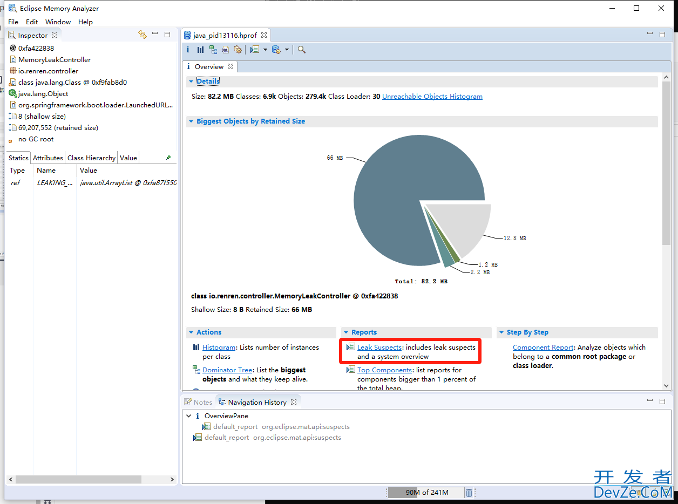
Task: Maximize the Navigation History panel
Action: pyautogui.click(x=662, y=401)
